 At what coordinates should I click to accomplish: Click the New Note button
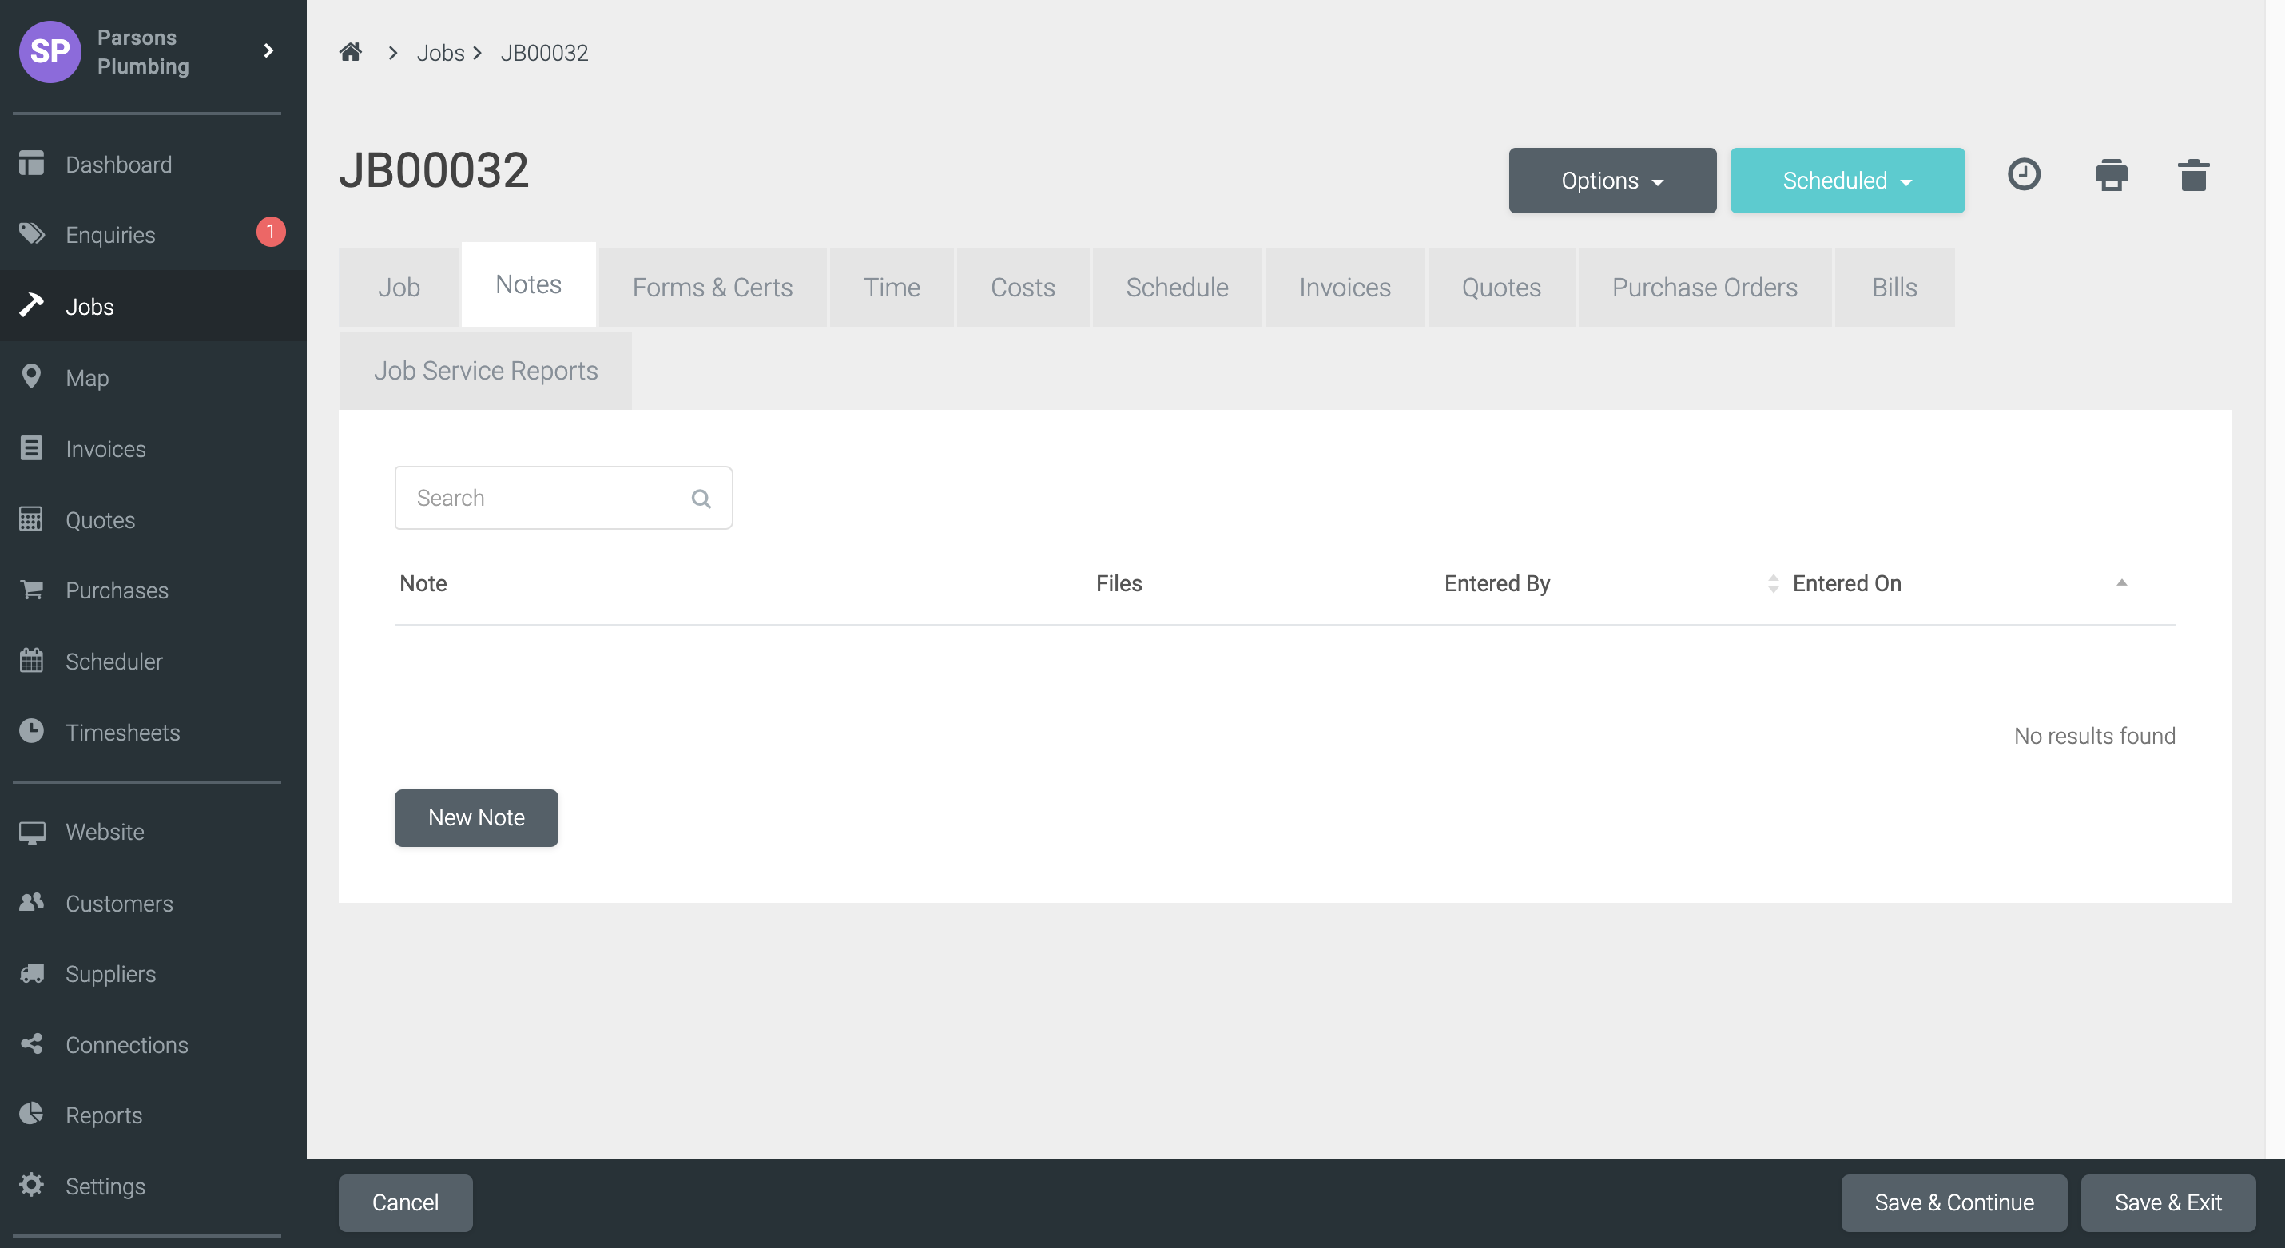476,818
